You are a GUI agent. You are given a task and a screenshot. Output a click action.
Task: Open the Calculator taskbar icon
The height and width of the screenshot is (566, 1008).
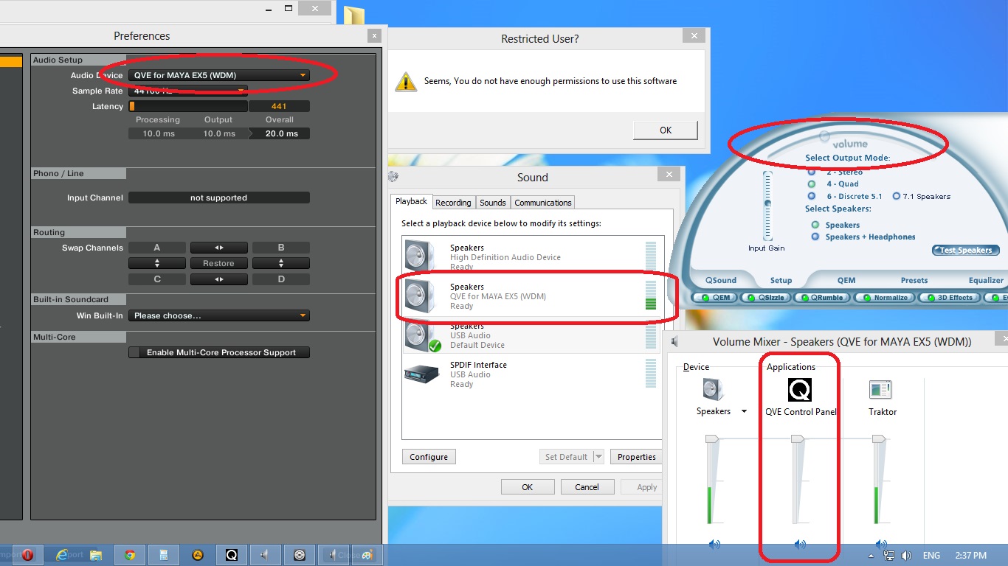164,555
